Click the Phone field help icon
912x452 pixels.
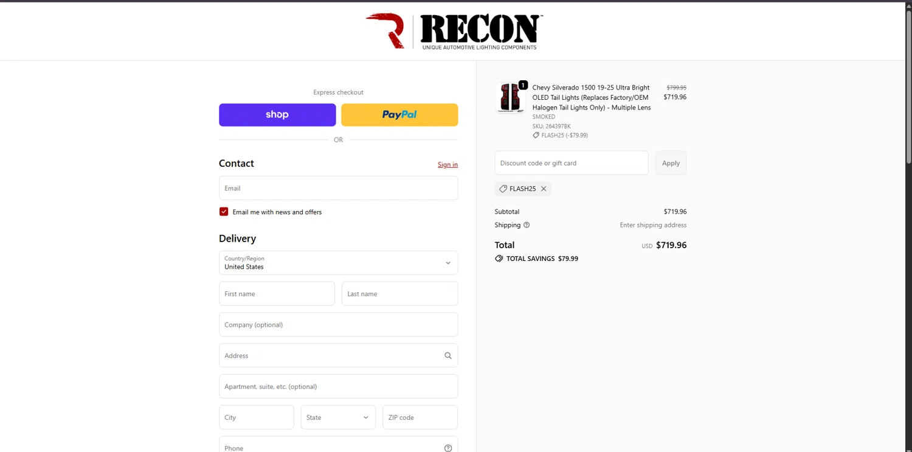[448, 448]
